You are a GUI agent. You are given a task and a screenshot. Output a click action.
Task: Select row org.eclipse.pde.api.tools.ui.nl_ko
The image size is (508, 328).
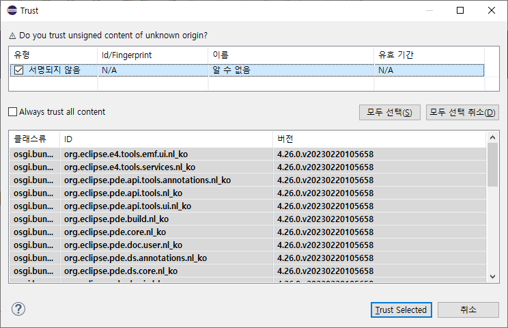tap(248, 206)
